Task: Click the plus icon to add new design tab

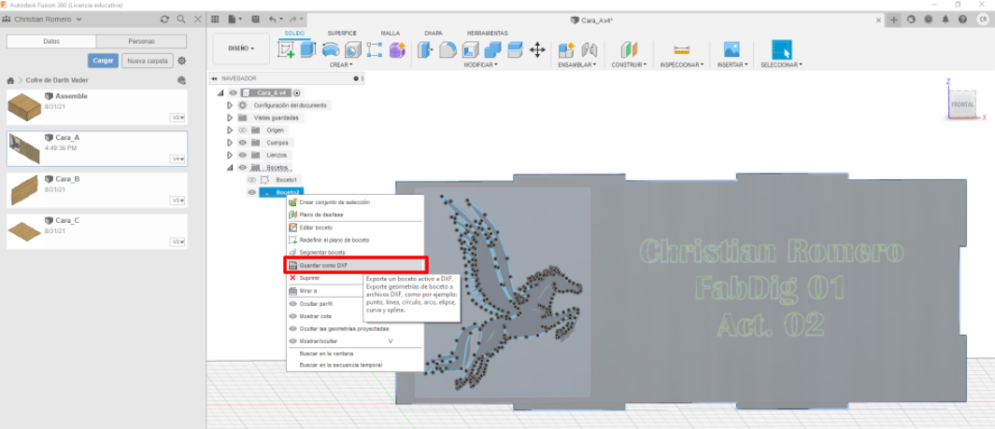Action: [x=894, y=20]
